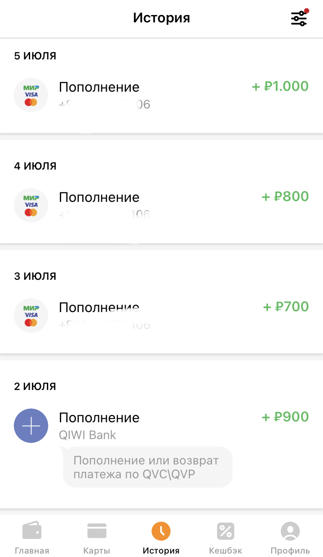
Task: Tap the Пополнение title under 5 июля
Action: [x=99, y=87]
